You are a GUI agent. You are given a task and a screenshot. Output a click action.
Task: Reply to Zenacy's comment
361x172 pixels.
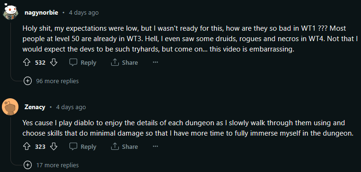pyautogui.click(x=83, y=146)
